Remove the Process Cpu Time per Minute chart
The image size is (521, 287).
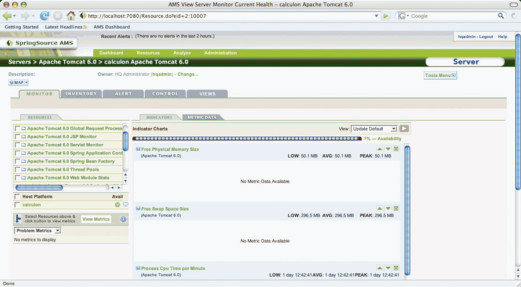[396, 268]
